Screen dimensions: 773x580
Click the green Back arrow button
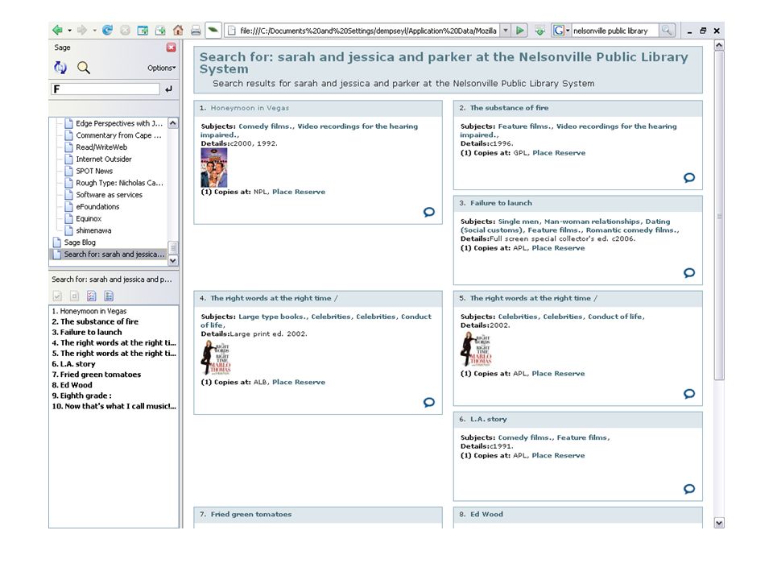point(58,30)
